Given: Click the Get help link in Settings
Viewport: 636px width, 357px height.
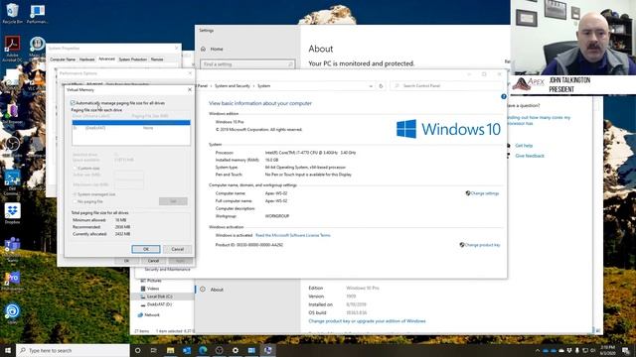Looking at the screenshot, I should pos(524,146).
